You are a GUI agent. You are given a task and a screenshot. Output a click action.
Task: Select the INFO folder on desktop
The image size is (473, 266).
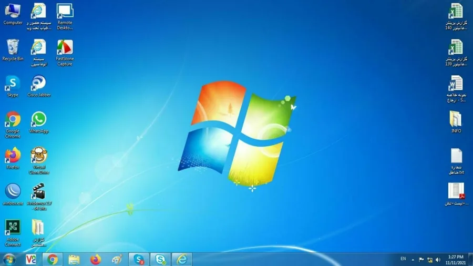(x=456, y=122)
